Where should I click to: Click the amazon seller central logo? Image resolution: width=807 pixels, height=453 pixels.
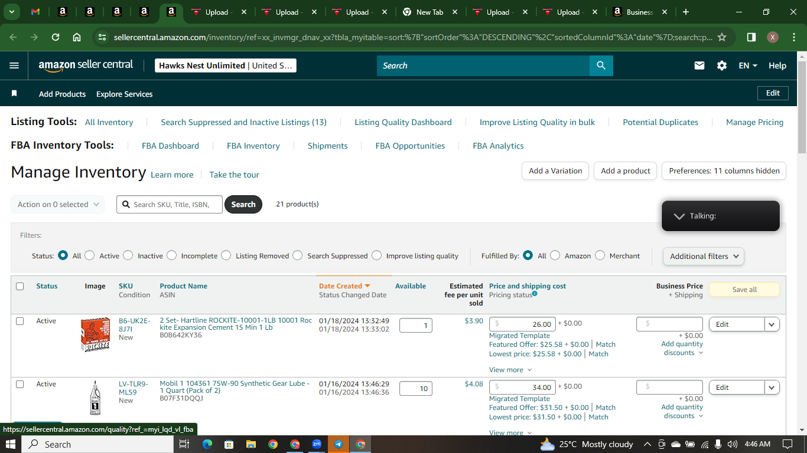(86, 65)
